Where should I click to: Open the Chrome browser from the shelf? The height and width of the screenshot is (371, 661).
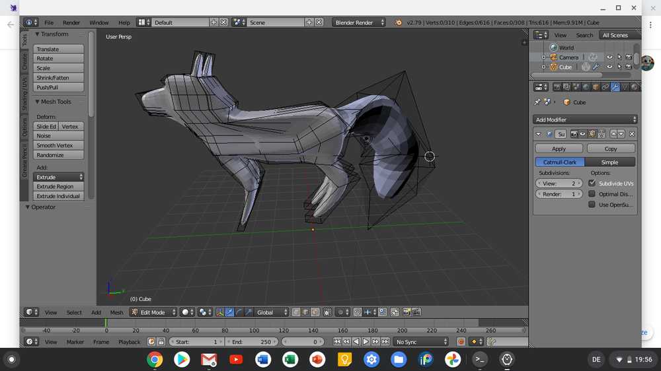point(155,360)
